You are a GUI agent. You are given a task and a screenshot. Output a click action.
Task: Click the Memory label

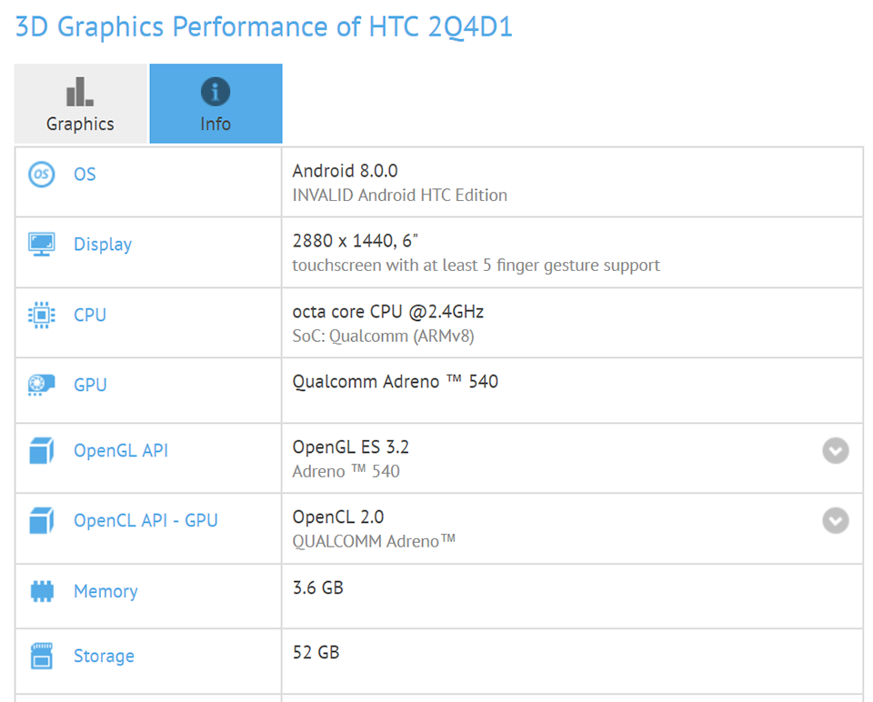[105, 591]
